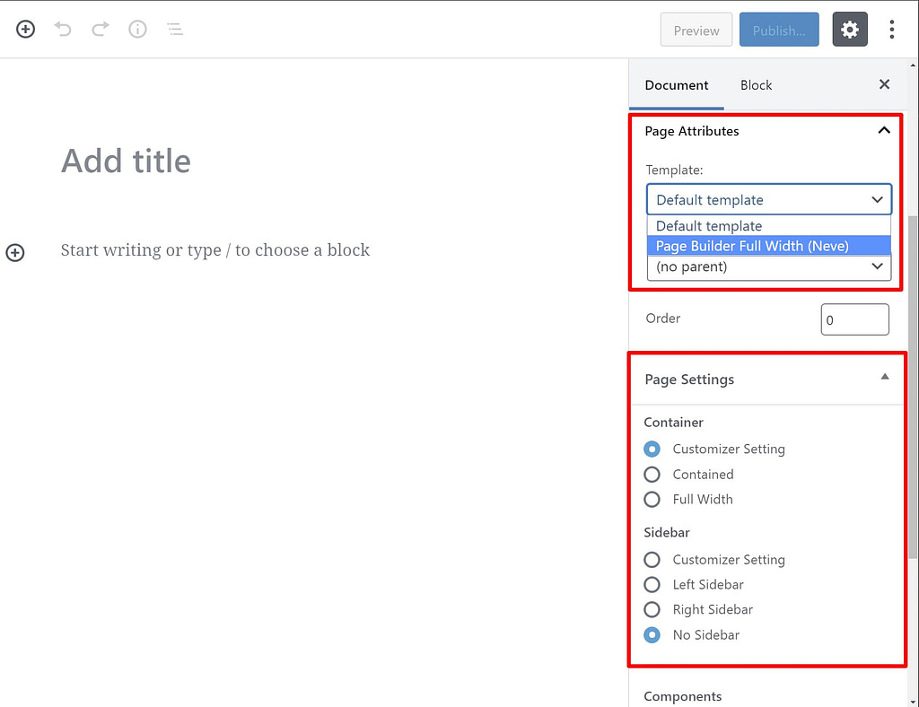Click the Undo arrow

click(62, 29)
